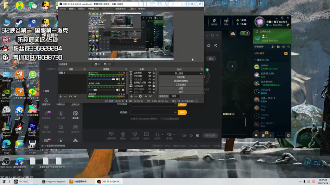
Task: Click share icon in Douyu window header
Action: pyautogui.click(x=215, y=45)
